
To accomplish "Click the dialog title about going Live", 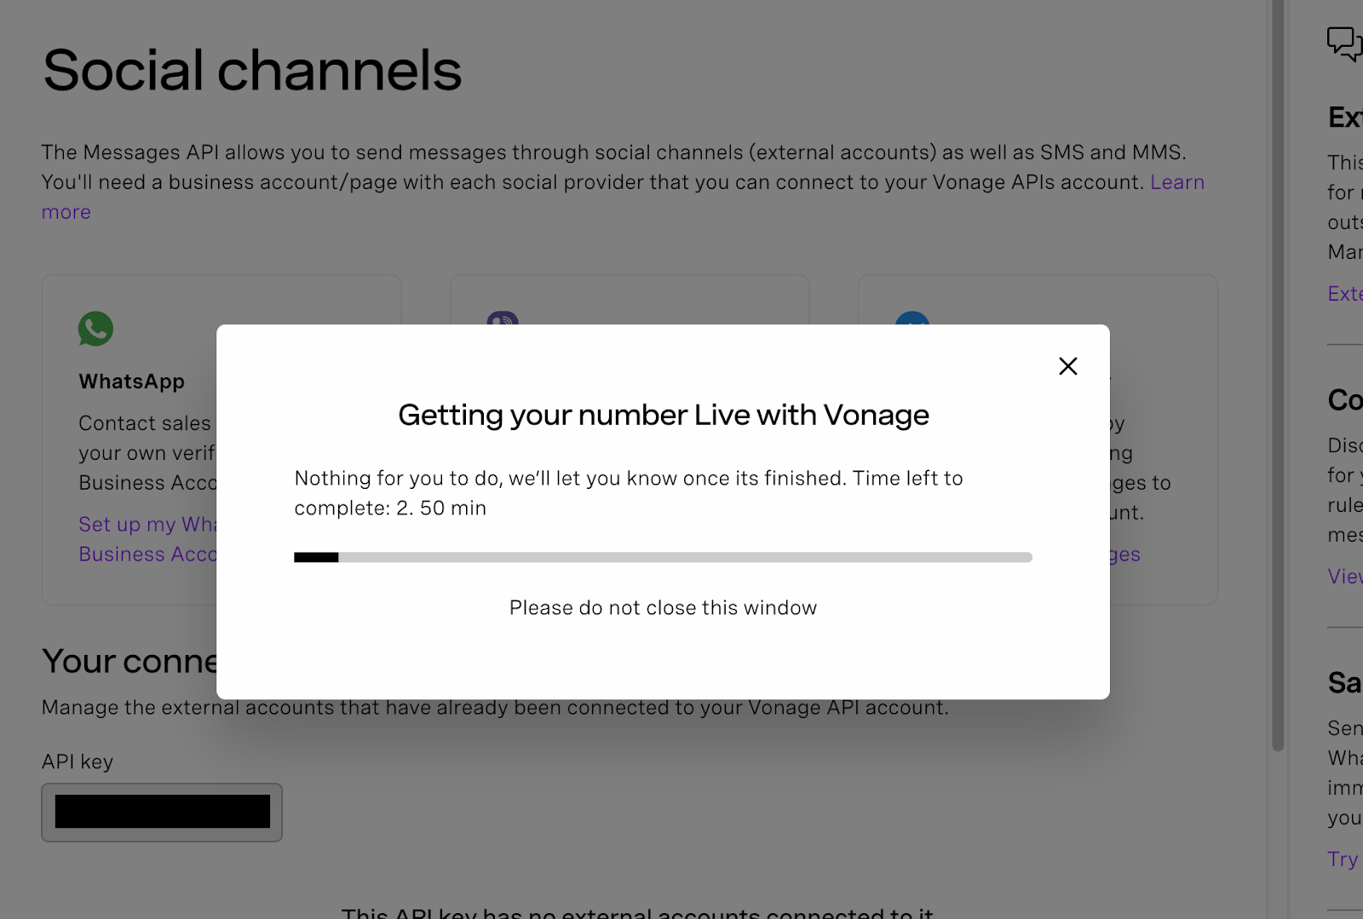I will [663, 415].
